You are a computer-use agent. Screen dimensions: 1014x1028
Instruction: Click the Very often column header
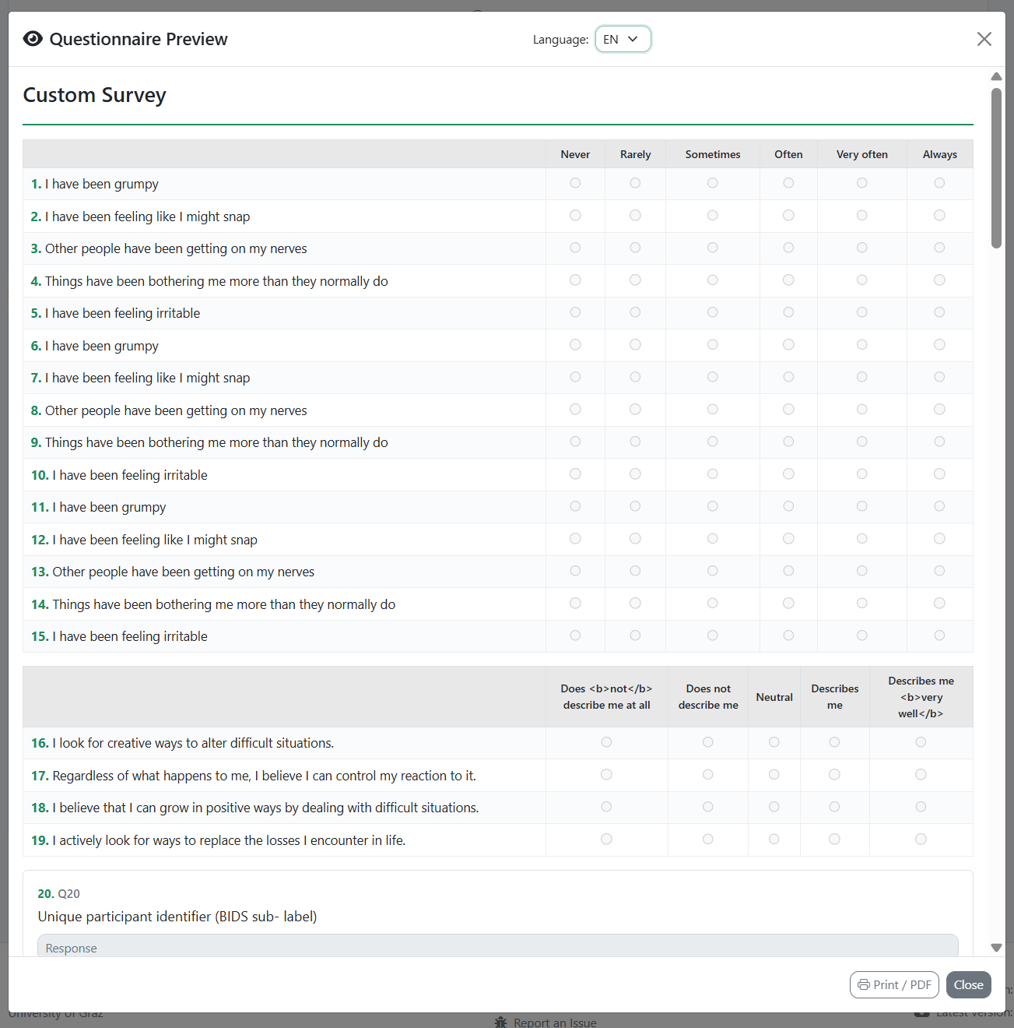coord(862,154)
